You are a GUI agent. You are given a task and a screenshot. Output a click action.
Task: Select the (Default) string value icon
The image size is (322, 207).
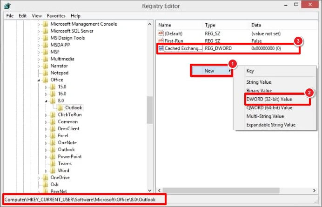point(161,33)
